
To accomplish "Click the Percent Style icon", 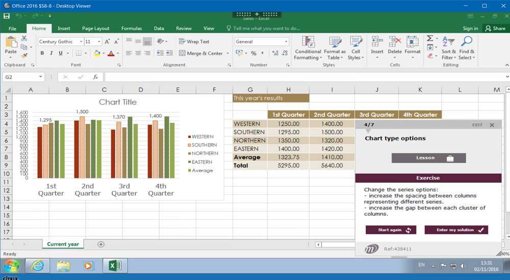I will click(x=253, y=53).
